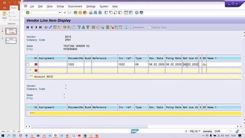Screen dimensions: 245x138
Task: Click the Find binoculars icon
Action: [95, 13]
